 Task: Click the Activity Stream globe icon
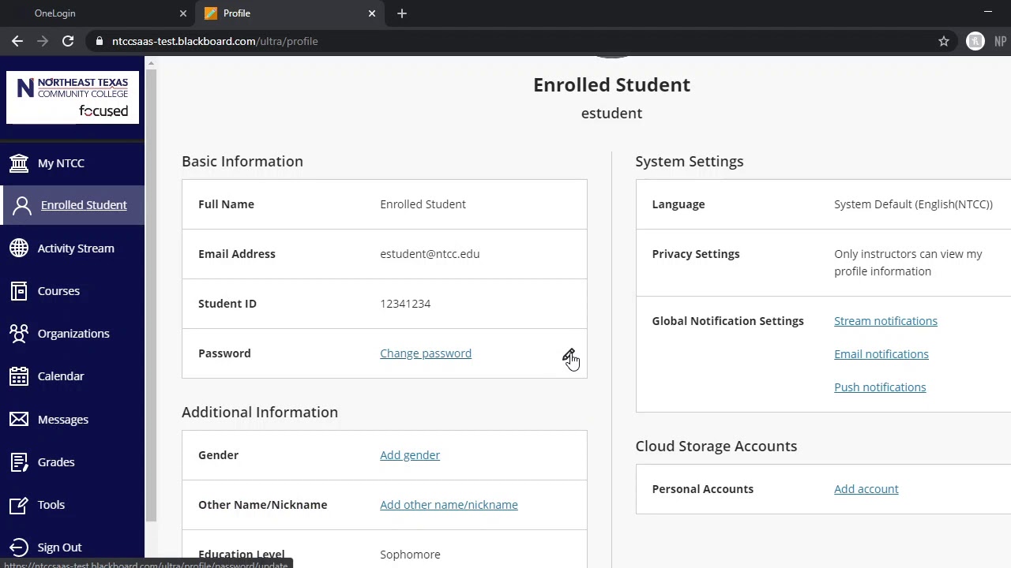(x=19, y=248)
